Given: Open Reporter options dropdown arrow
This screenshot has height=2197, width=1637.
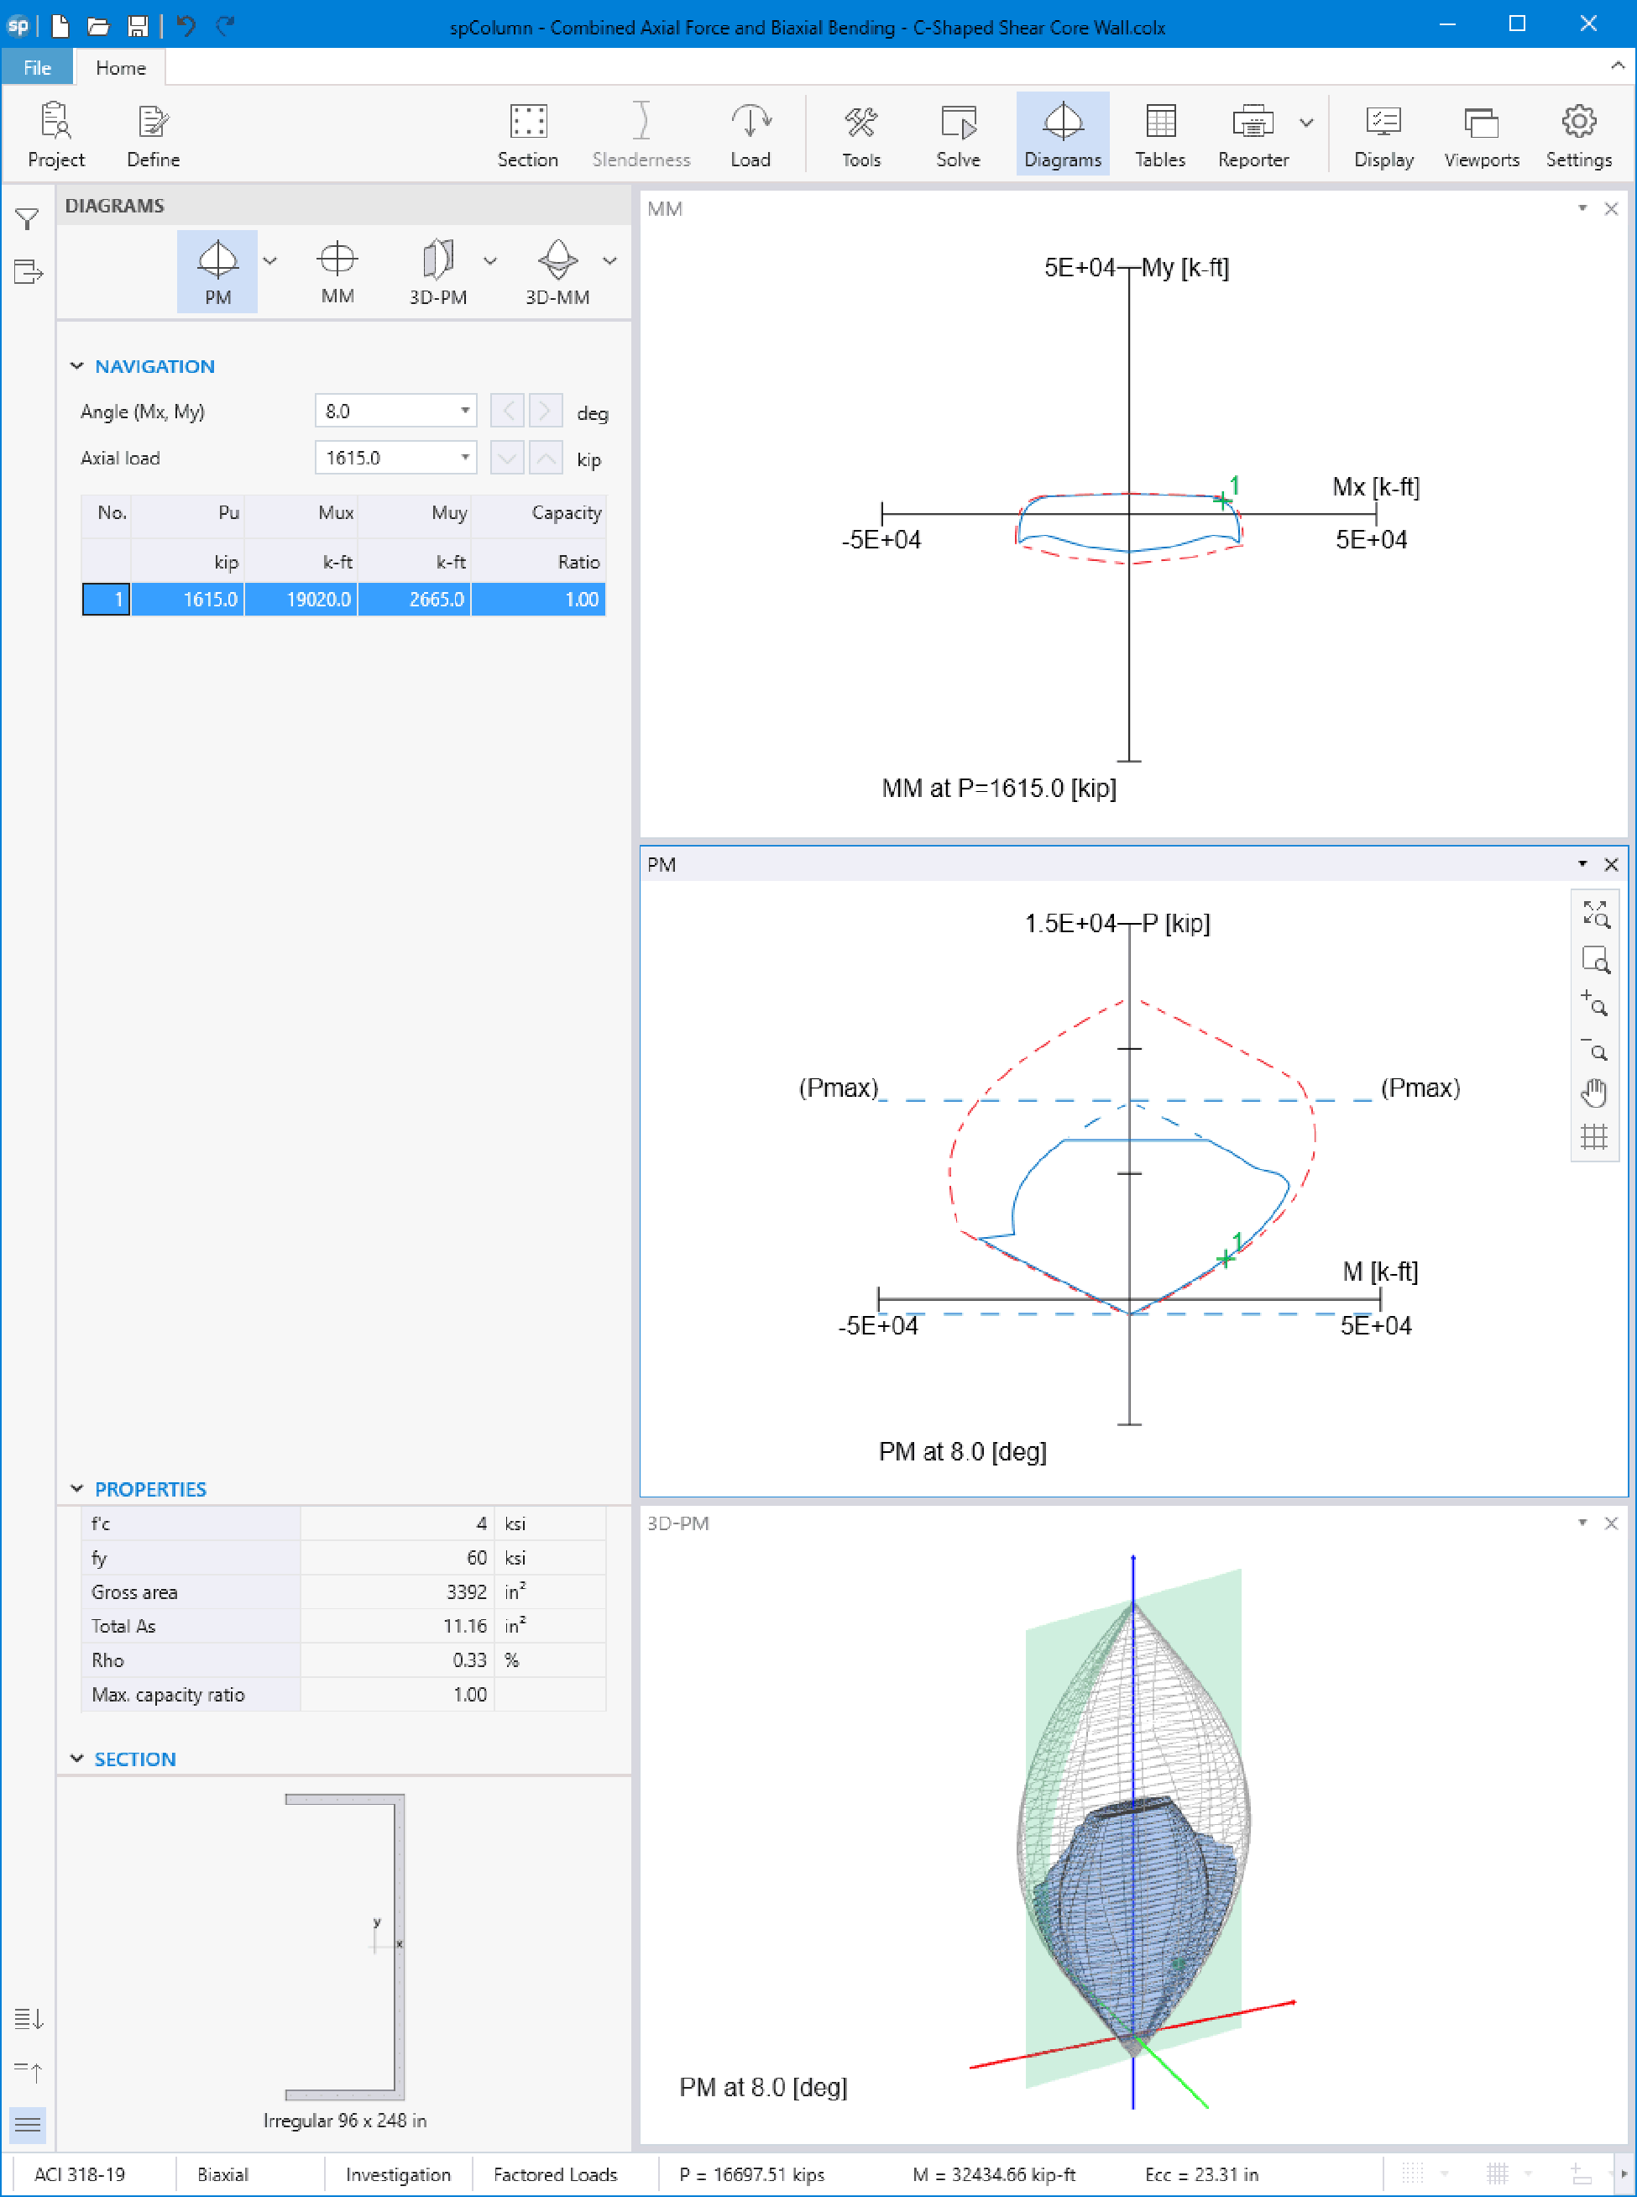Looking at the screenshot, I should pos(1306,123).
